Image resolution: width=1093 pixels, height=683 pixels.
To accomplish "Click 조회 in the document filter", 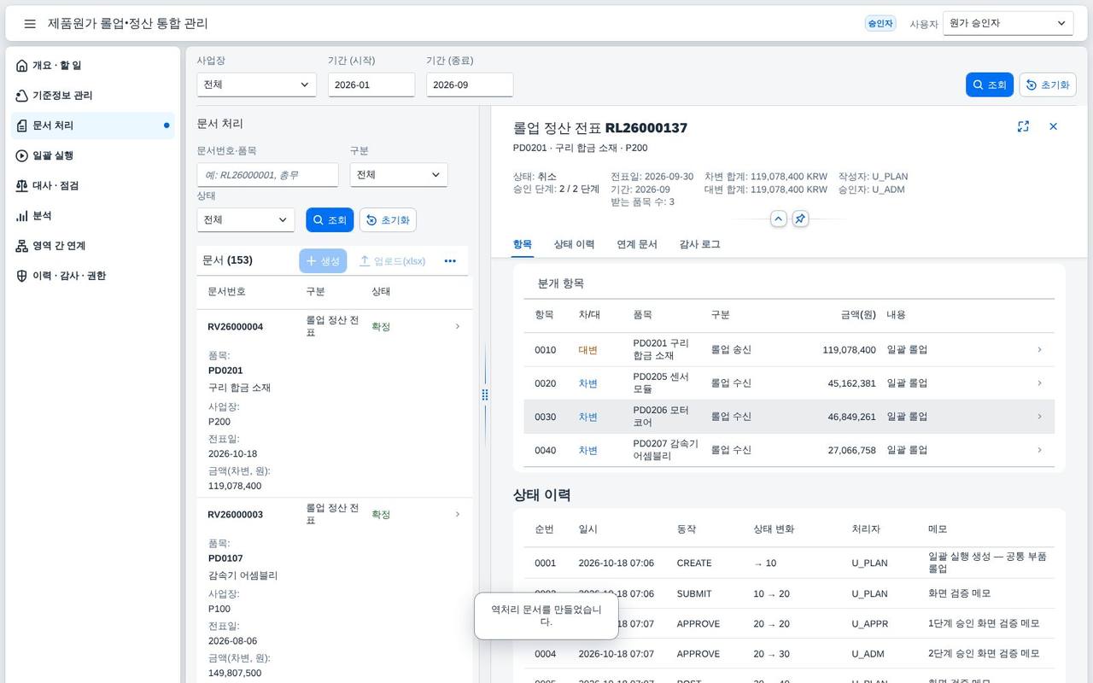I will (330, 219).
